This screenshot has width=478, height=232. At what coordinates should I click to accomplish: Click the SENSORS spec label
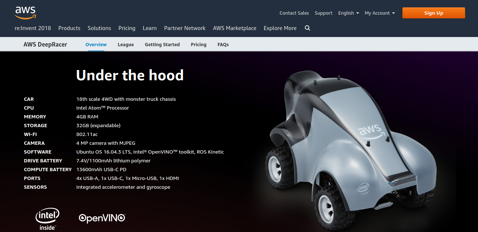[36, 187]
